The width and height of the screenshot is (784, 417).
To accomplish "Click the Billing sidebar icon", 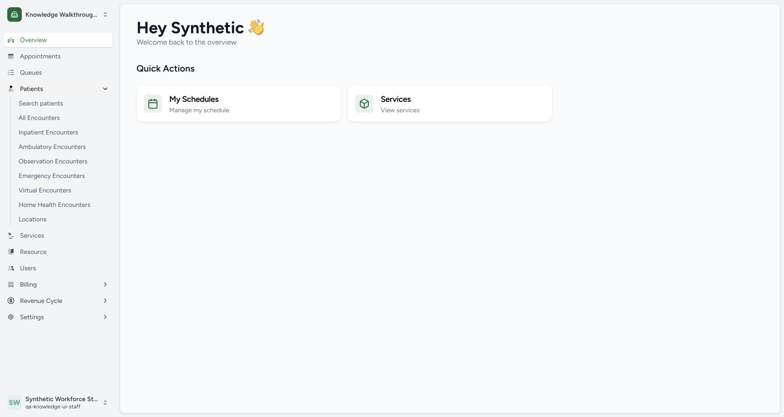I will 11,284.
